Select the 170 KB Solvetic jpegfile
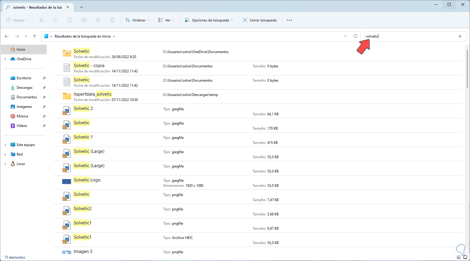Viewport: 470px width, 261px height. pyautogui.click(x=257, y=125)
